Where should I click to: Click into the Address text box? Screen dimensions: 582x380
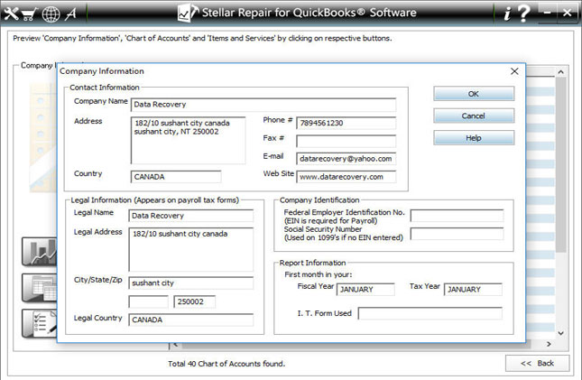(x=189, y=141)
